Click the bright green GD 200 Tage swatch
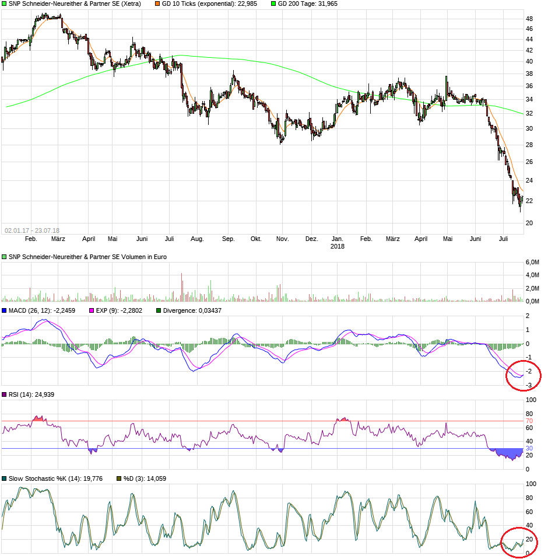The height and width of the screenshot is (559, 548). pos(273,4)
